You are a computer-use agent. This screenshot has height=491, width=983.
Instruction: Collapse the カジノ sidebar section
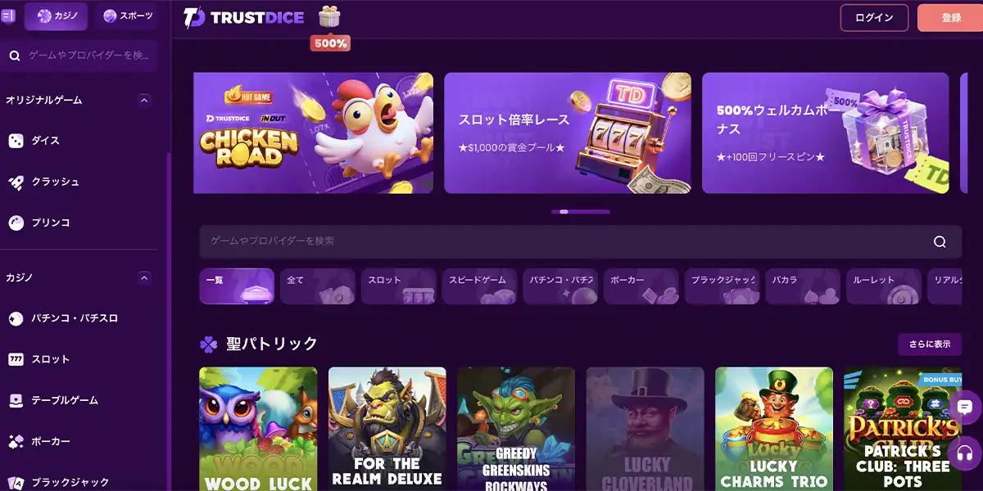click(x=144, y=277)
